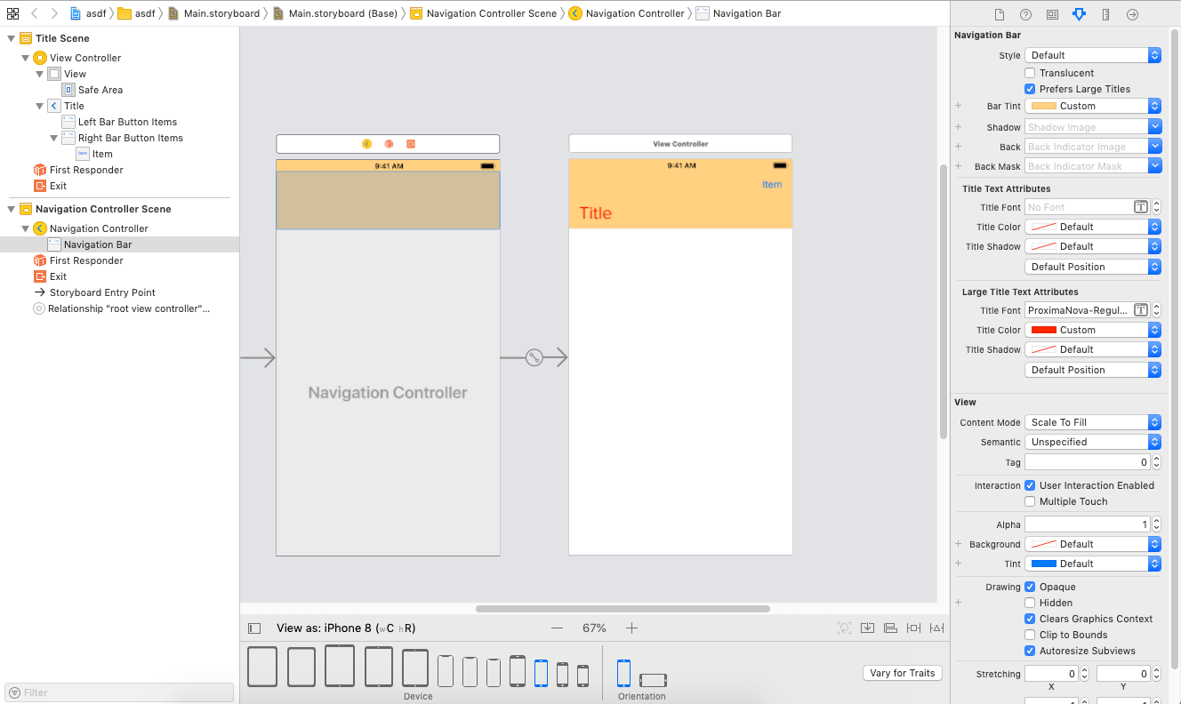
Task: Toggle the document outline panel
Action: click(254, 628)
